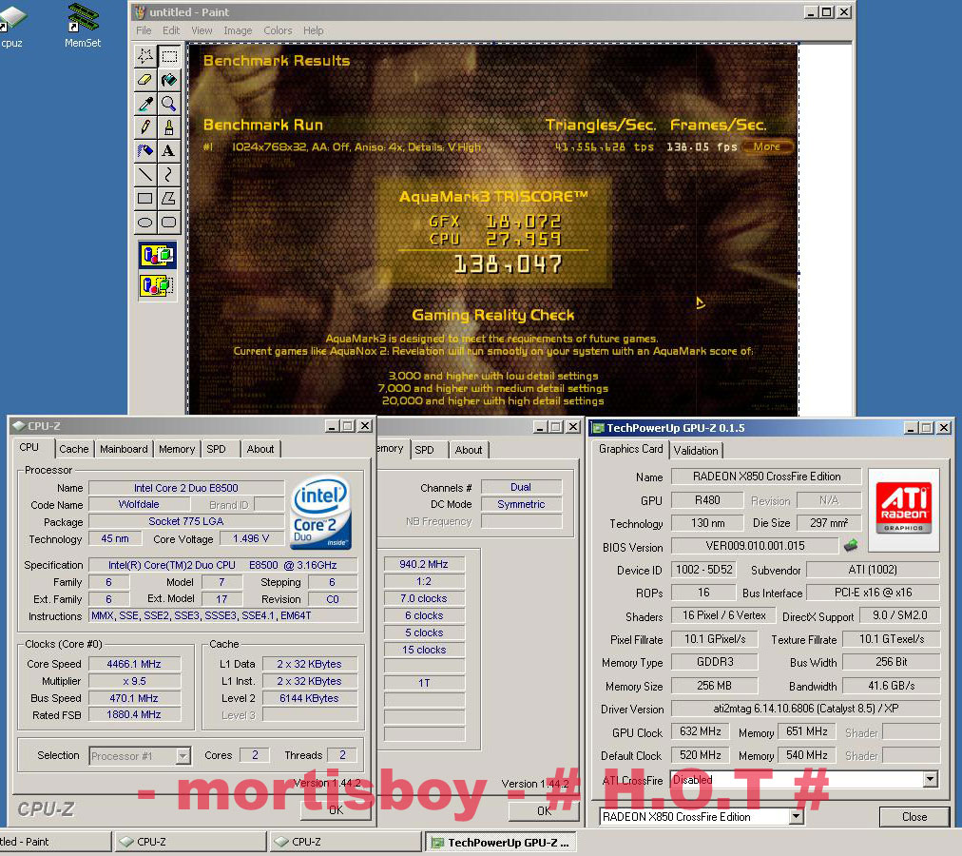Click OK in the second CPU-Z window
The image size is (962, 856).
pyautogui.click(x=544, y=810)
